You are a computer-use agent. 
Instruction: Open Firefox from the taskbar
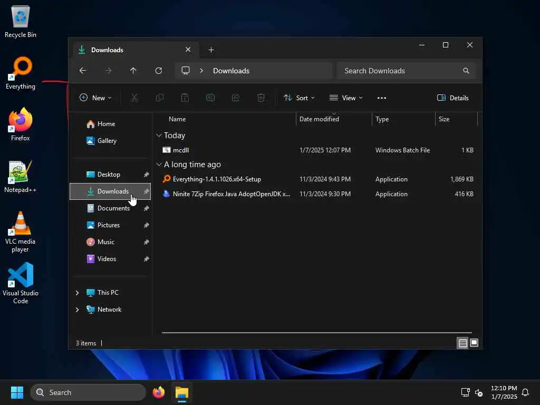(158, 392)
